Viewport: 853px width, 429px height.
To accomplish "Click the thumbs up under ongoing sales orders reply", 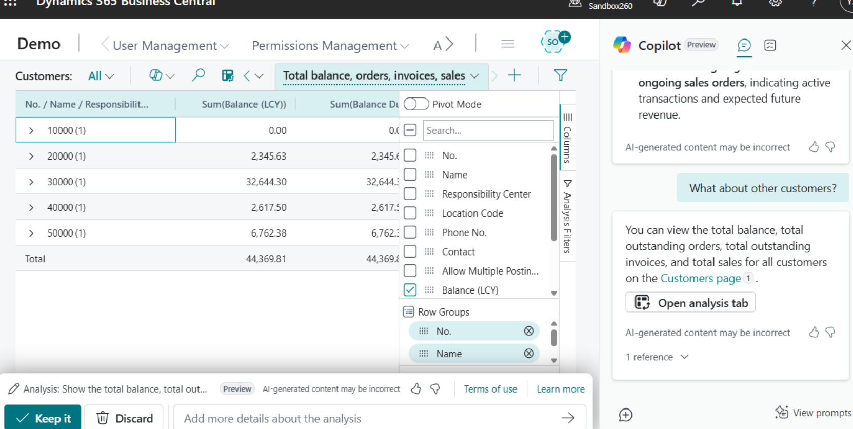I will (814, 147).
